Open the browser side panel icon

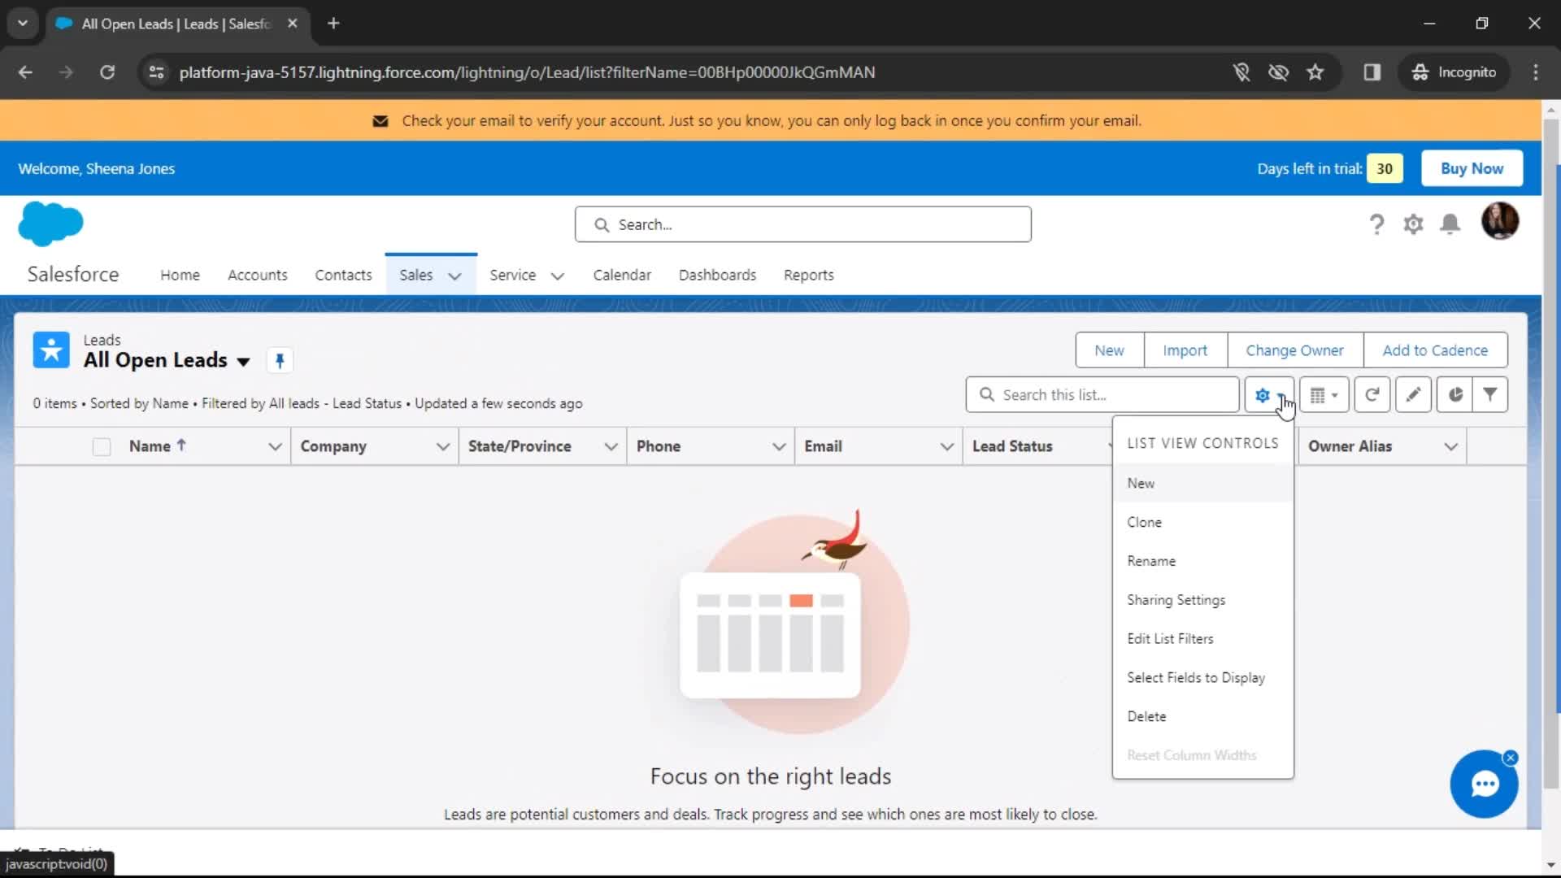click(1372, 72)
